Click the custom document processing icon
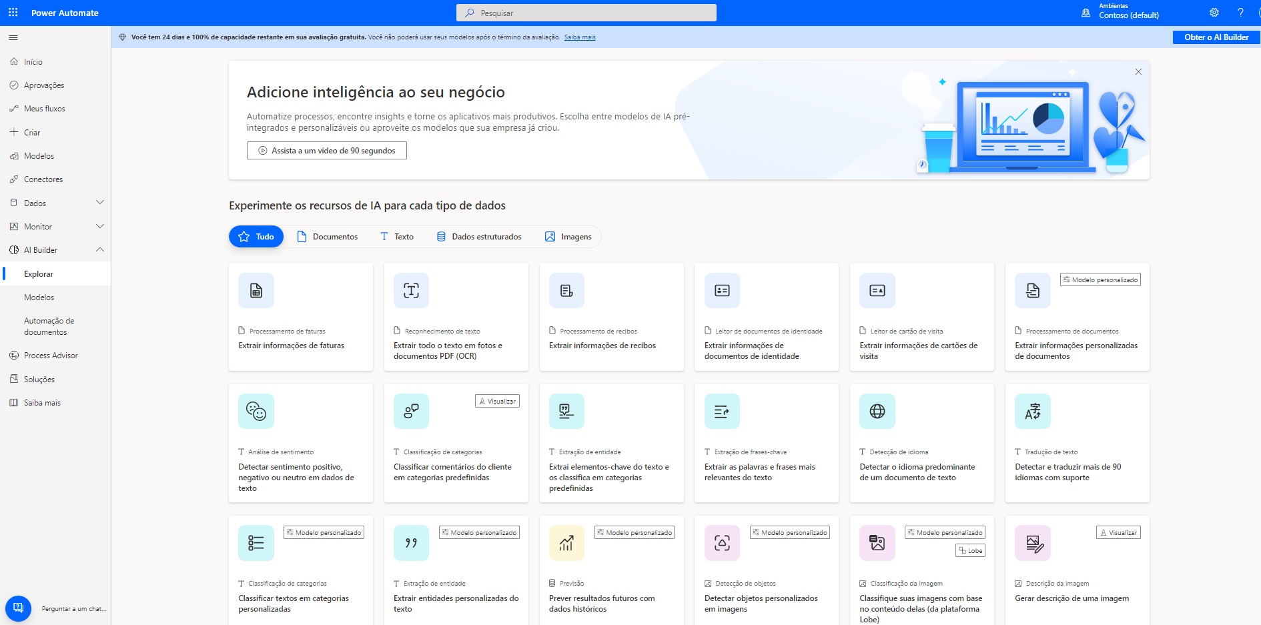 (1033, 290)
